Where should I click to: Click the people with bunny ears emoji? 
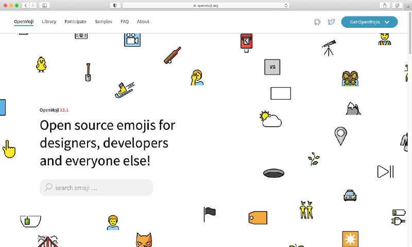click(306, 210)
